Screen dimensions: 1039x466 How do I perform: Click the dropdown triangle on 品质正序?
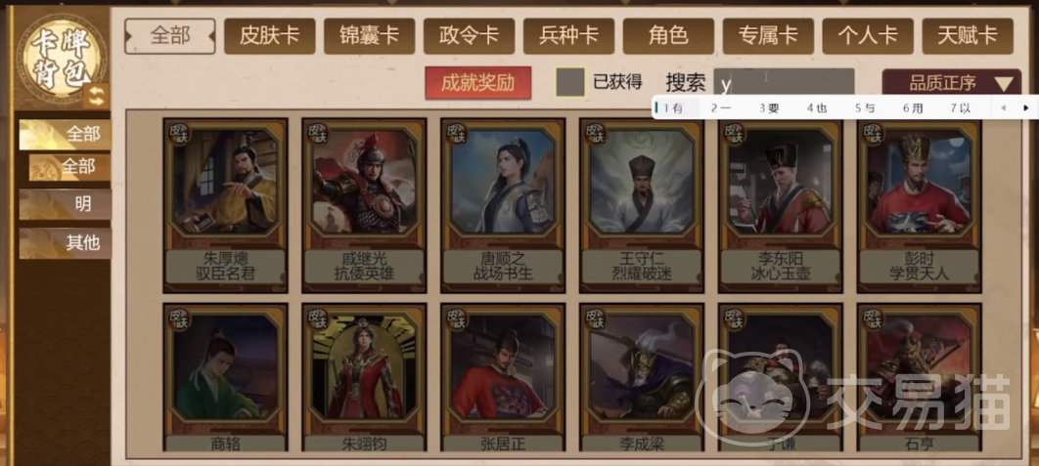pos(1004,84)
